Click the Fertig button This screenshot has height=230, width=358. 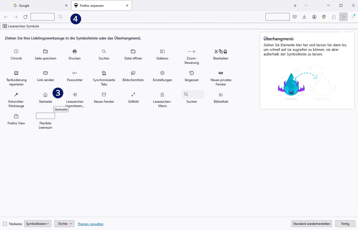pyautogui.click(x=345, y=224)
